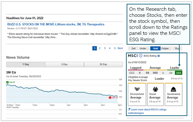Select the Social people icon
Screen dimensions: 193x122
[155, 89]
